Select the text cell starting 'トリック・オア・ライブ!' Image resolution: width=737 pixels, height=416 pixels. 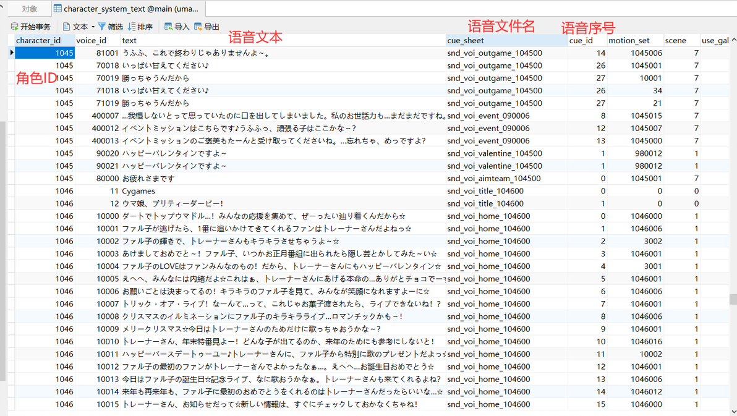pyautogui.click(x=283, y=304)
